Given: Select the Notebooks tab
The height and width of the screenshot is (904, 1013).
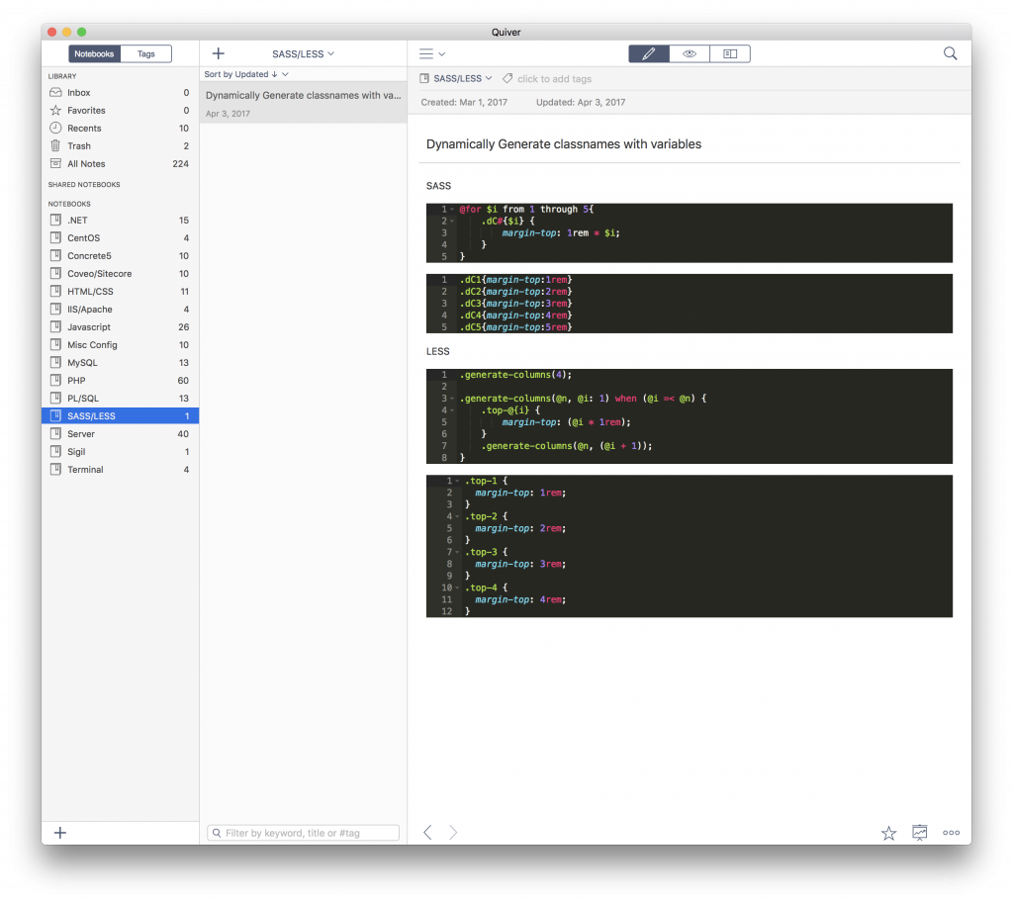Looking at the screenshot, I should point(95,53).
